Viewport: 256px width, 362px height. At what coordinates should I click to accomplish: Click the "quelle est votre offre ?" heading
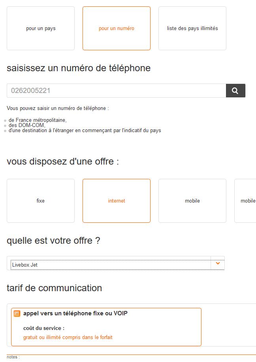53,241
